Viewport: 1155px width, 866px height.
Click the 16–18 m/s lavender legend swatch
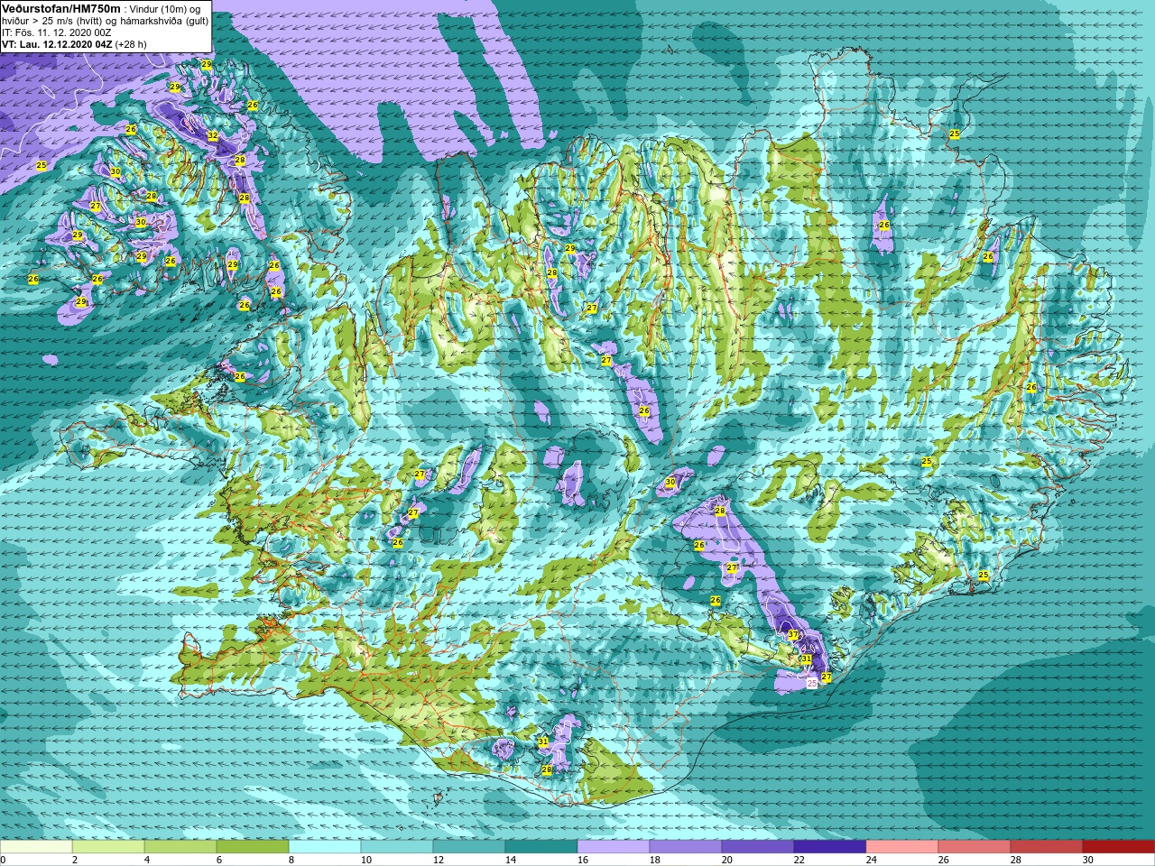(x=614, y=847)
